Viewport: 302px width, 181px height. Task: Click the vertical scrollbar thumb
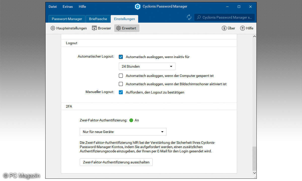coord(254,158)
